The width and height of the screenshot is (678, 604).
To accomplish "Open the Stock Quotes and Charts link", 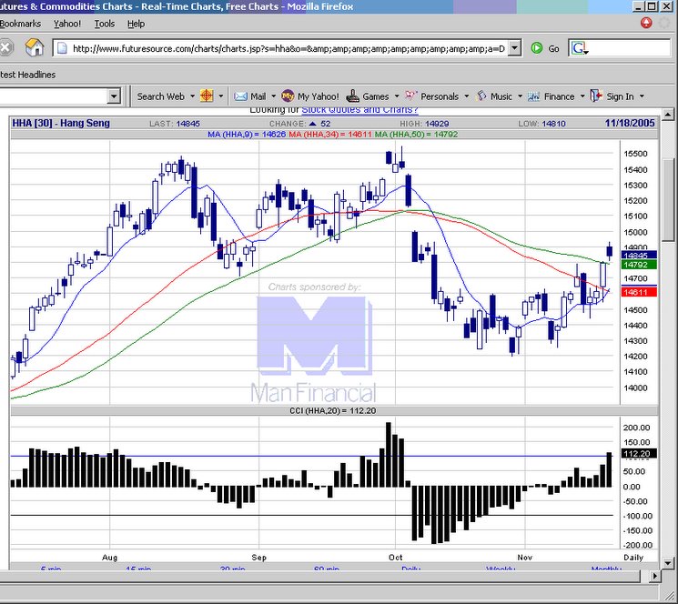I will (x=359, y=110).
